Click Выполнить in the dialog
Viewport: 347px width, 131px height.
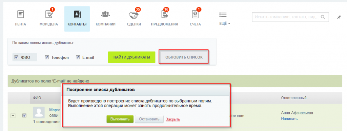coord(120,119)
